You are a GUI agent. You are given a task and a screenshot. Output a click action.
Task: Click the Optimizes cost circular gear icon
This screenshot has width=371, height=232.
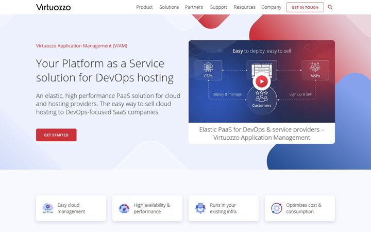point(276,208)
